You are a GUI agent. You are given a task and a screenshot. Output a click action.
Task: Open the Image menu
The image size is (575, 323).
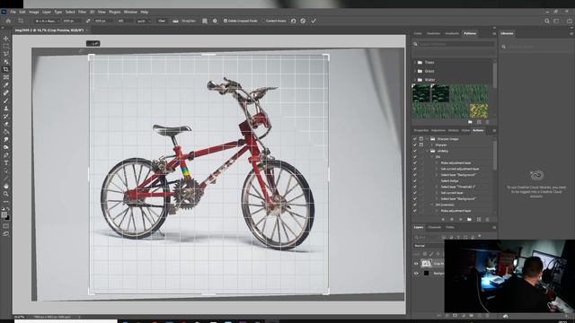coord(34,12)
